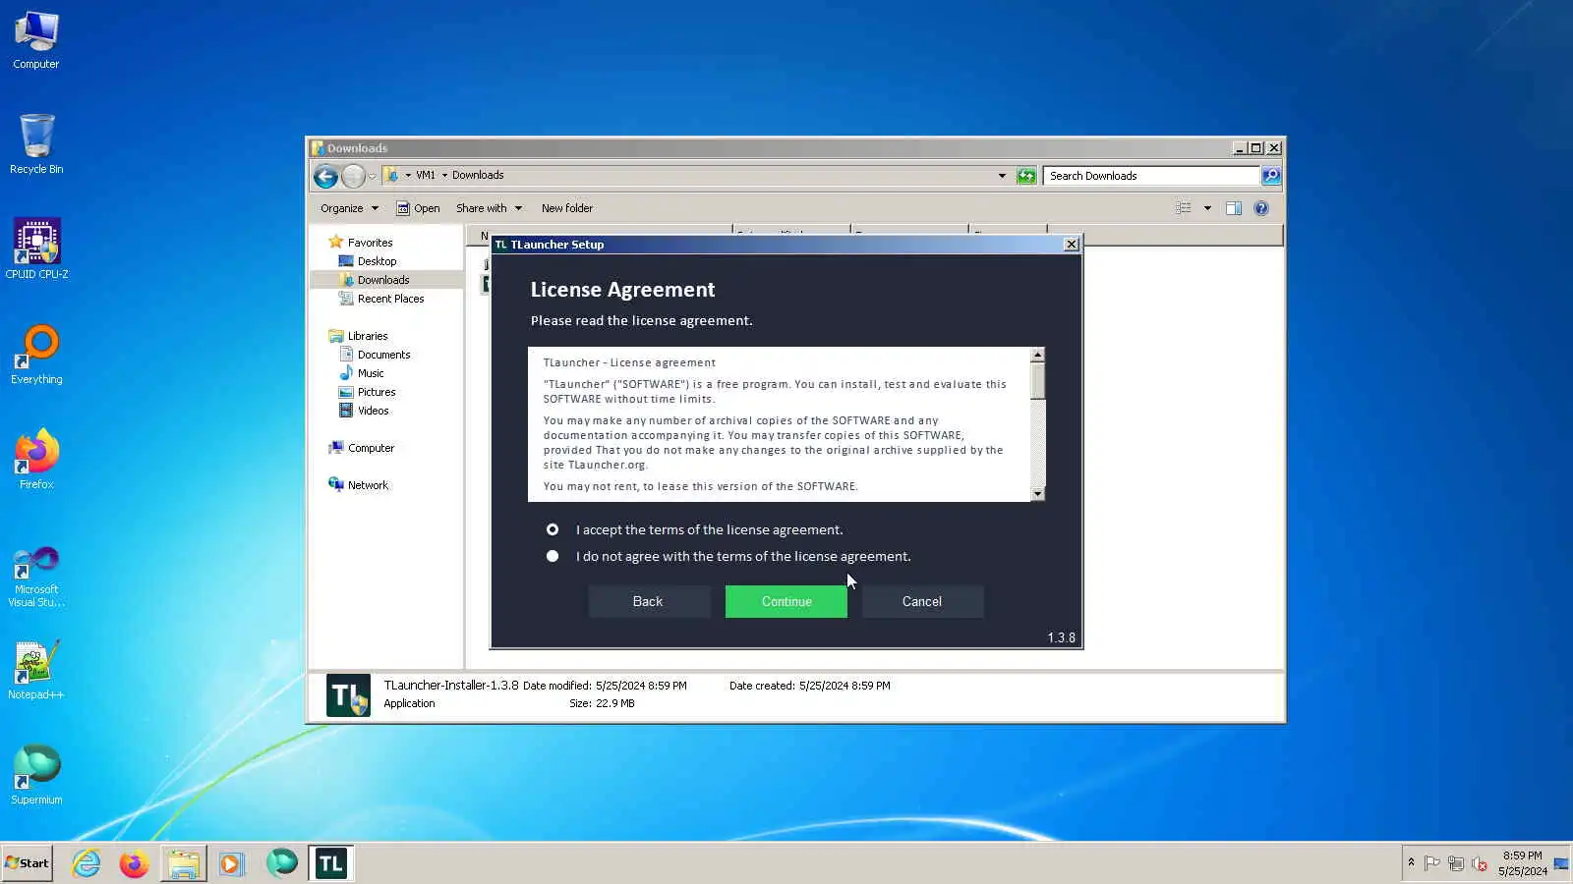The height and width of the screenshot is (884, 1573).
Task: Select the Microsoft Visual Studio desktop shortcut
Action: pyautogui.click(x=36, y=577)
